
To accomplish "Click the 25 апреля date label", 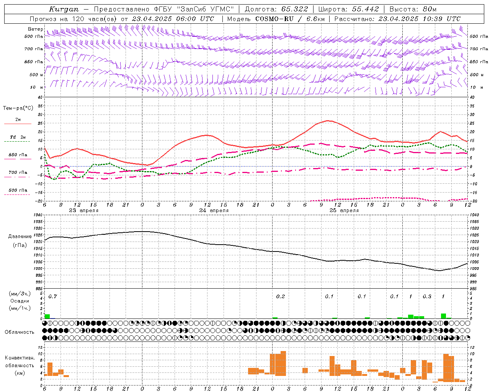I will pos(344,211).
